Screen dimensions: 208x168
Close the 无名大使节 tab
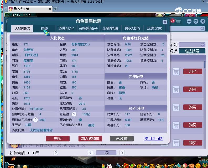50,9
